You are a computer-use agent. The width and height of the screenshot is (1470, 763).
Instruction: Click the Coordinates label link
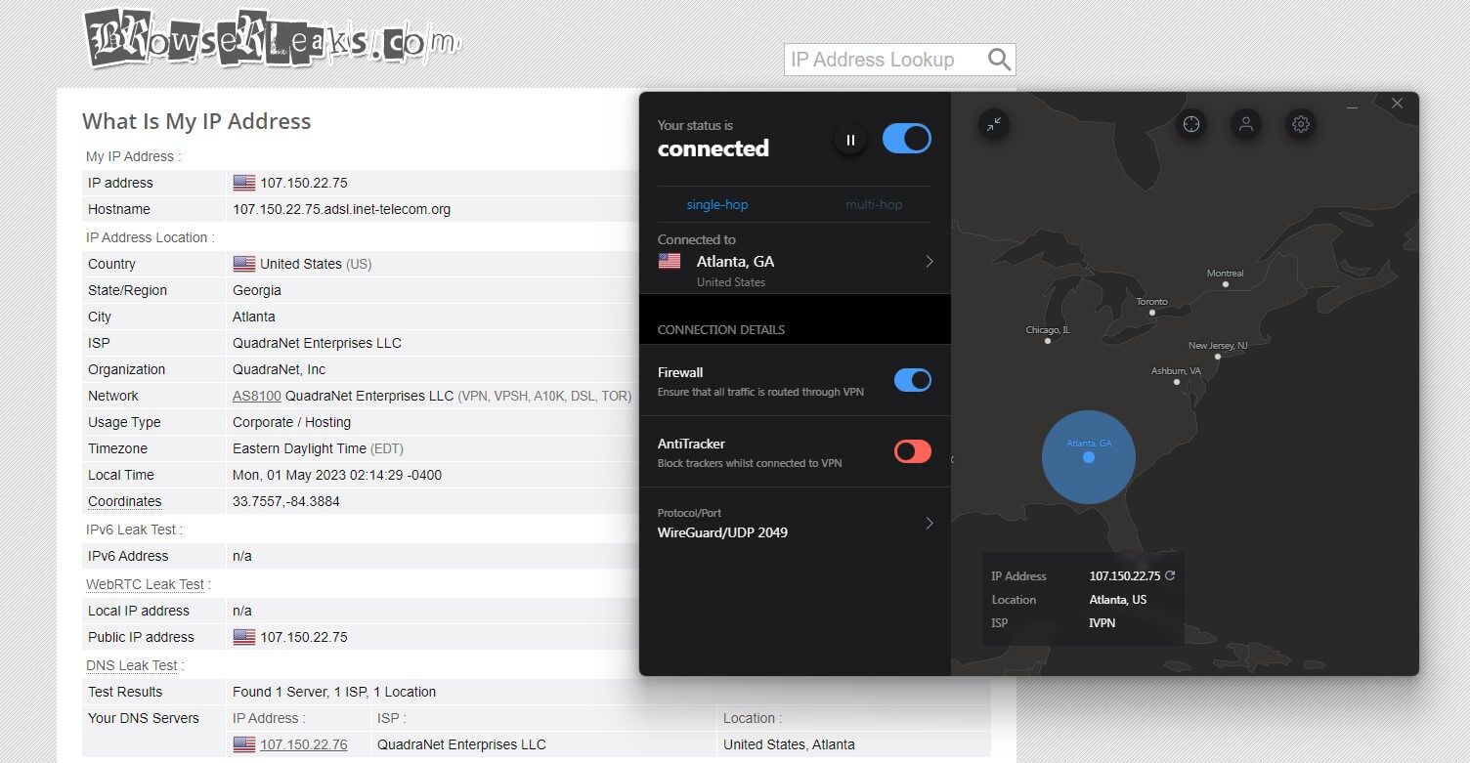[125, 501]
